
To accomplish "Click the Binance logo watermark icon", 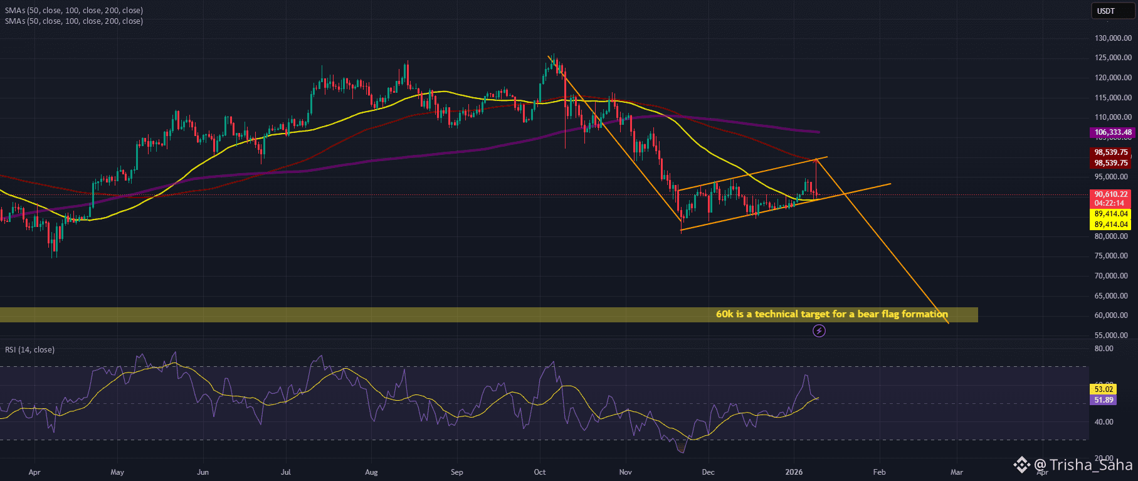I will [1022, 464].
